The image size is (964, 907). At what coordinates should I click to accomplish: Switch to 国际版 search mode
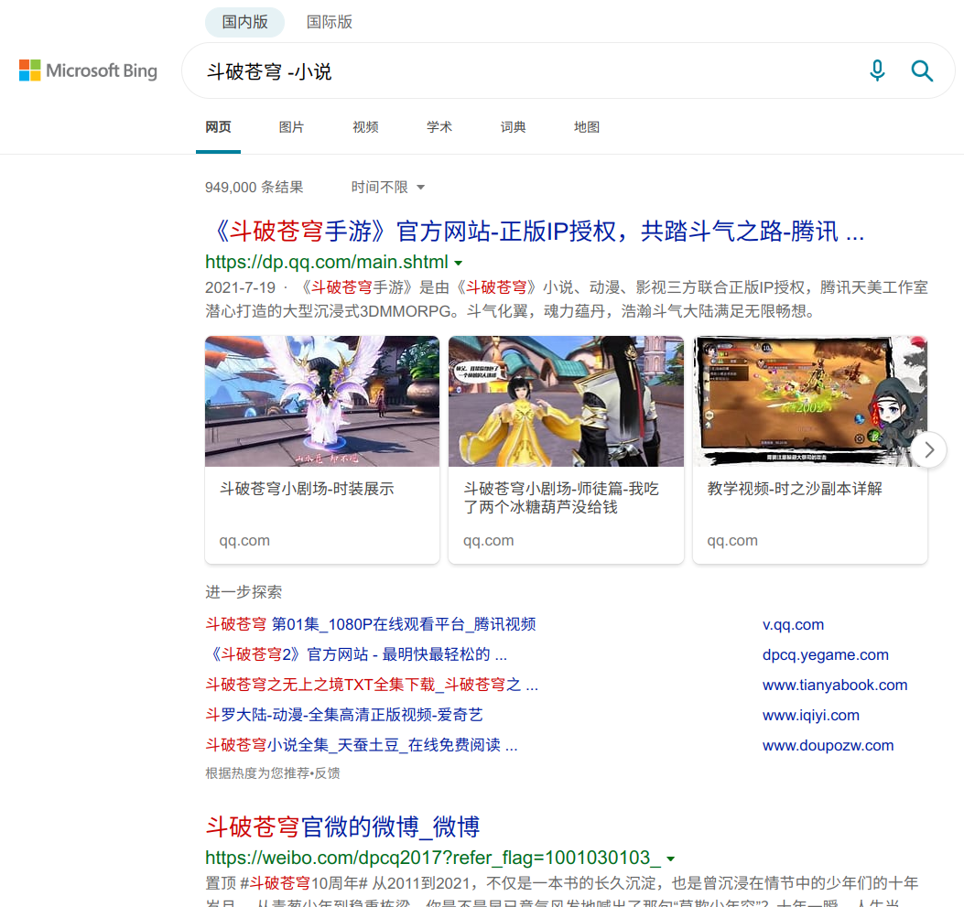[330, 22]
